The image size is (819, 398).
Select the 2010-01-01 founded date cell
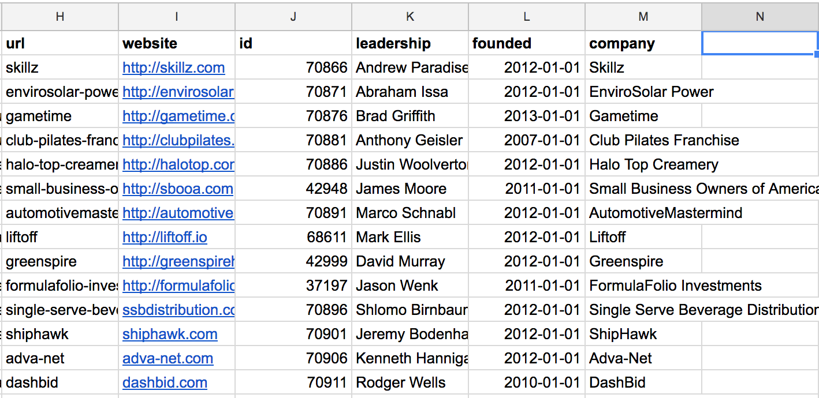527,382
